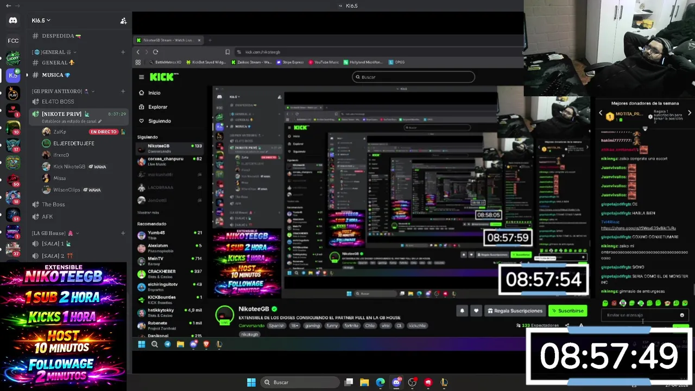Image resolution: width=695 pixels, height=391 pixels.
Task: Open Microsoft Edge from the taskbar
Action: click(380, 382)
